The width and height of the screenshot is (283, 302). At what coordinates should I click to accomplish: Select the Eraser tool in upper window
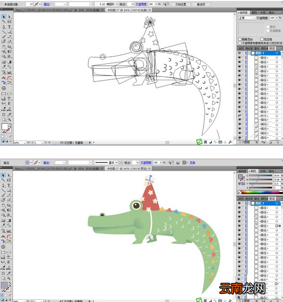coord(9,41)
